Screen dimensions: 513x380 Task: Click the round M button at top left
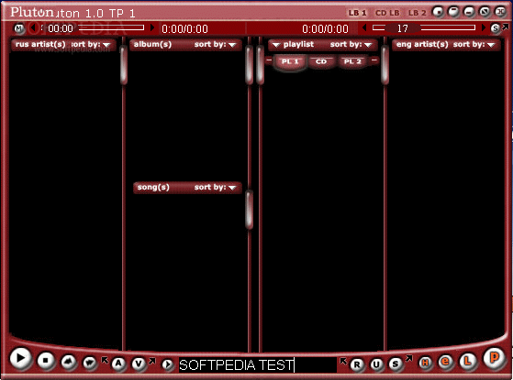(19, 28)
